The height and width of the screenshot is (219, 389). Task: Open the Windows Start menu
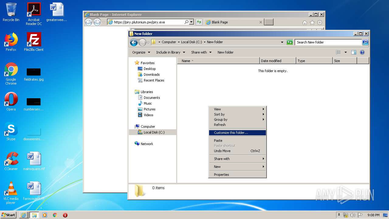(9, 215)
